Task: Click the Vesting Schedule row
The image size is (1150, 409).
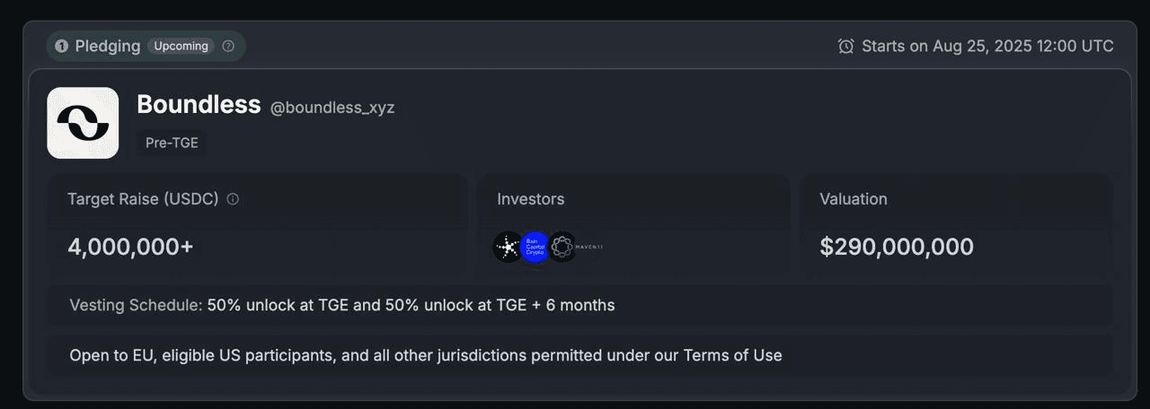Action: tap(579, 305)
